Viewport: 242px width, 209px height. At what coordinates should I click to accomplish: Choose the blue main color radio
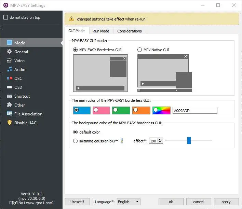[x=77, y=110]
